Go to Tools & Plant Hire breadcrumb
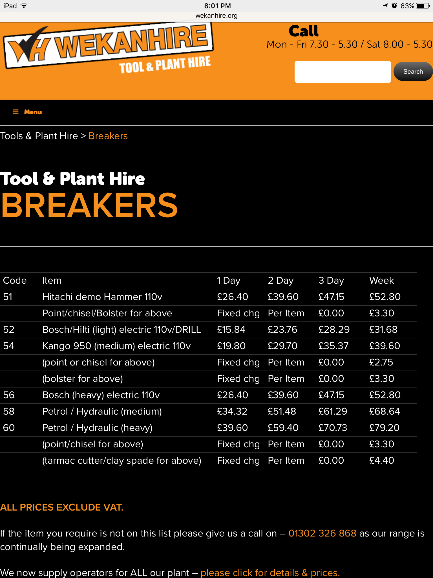This screenshot has width=433, height=578. click(x=39, y=136)
